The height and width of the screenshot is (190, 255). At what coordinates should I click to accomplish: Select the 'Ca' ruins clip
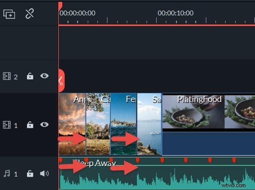click(98, 124)
